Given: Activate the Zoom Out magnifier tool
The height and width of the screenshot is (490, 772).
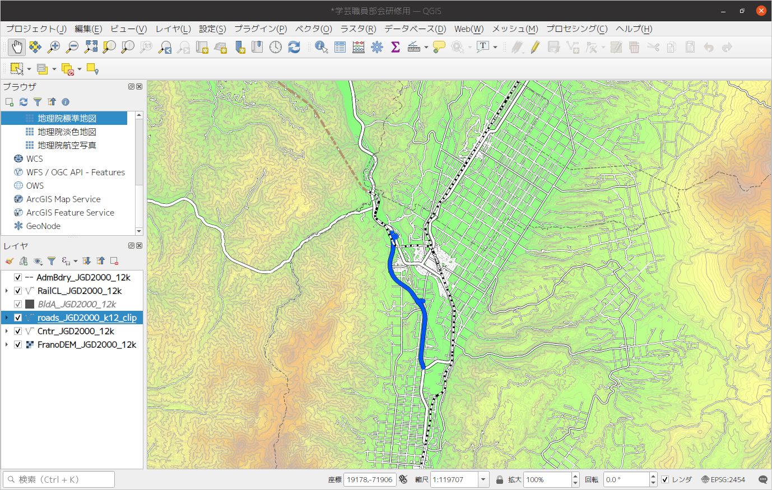Looking at the screenshot, I should coord(72,48).
